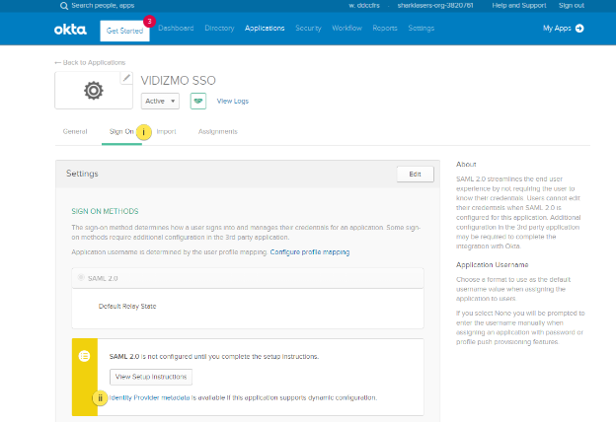Click the VIDIZMO SSO gear logo
This screenshot has height=423, width=616.
94,91
